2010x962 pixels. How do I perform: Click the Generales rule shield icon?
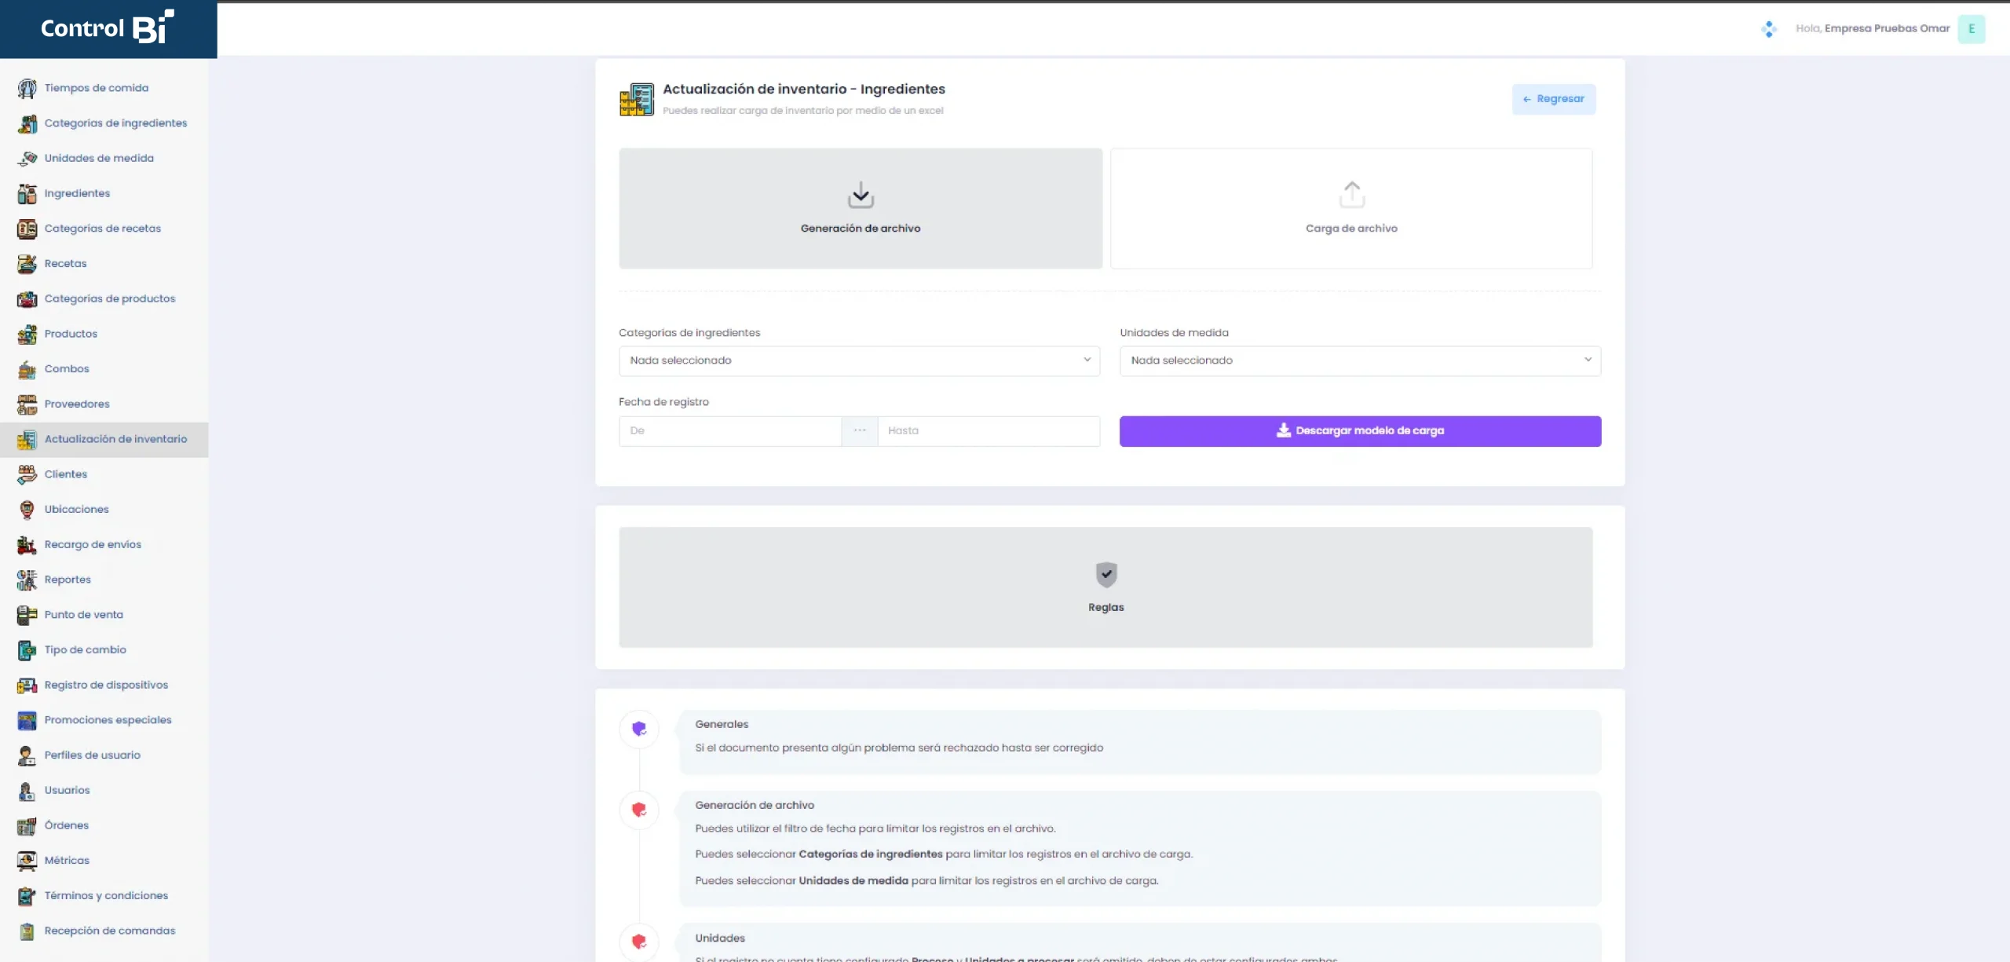point(639,730)
